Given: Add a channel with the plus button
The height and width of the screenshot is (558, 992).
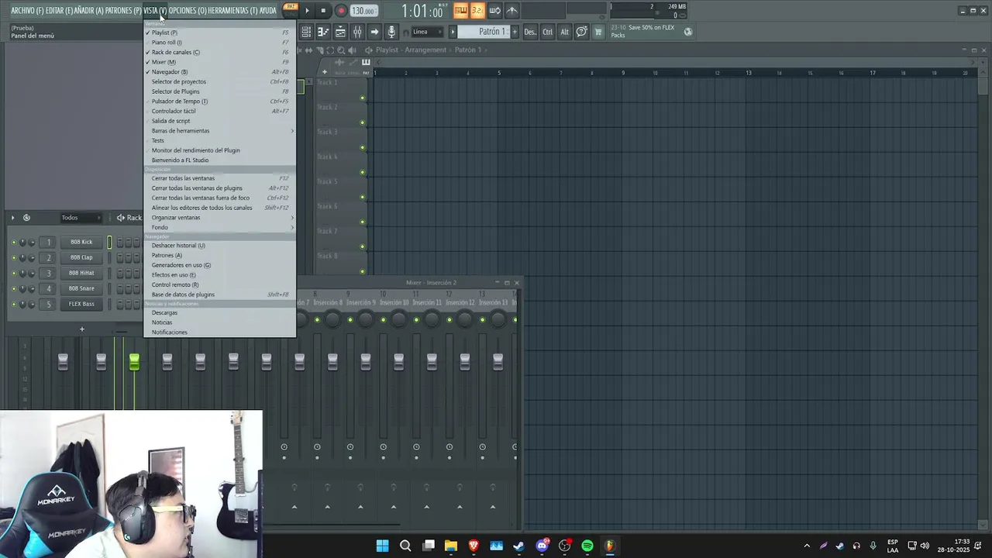Looking at the screenshot, I should tap(81, 329).
